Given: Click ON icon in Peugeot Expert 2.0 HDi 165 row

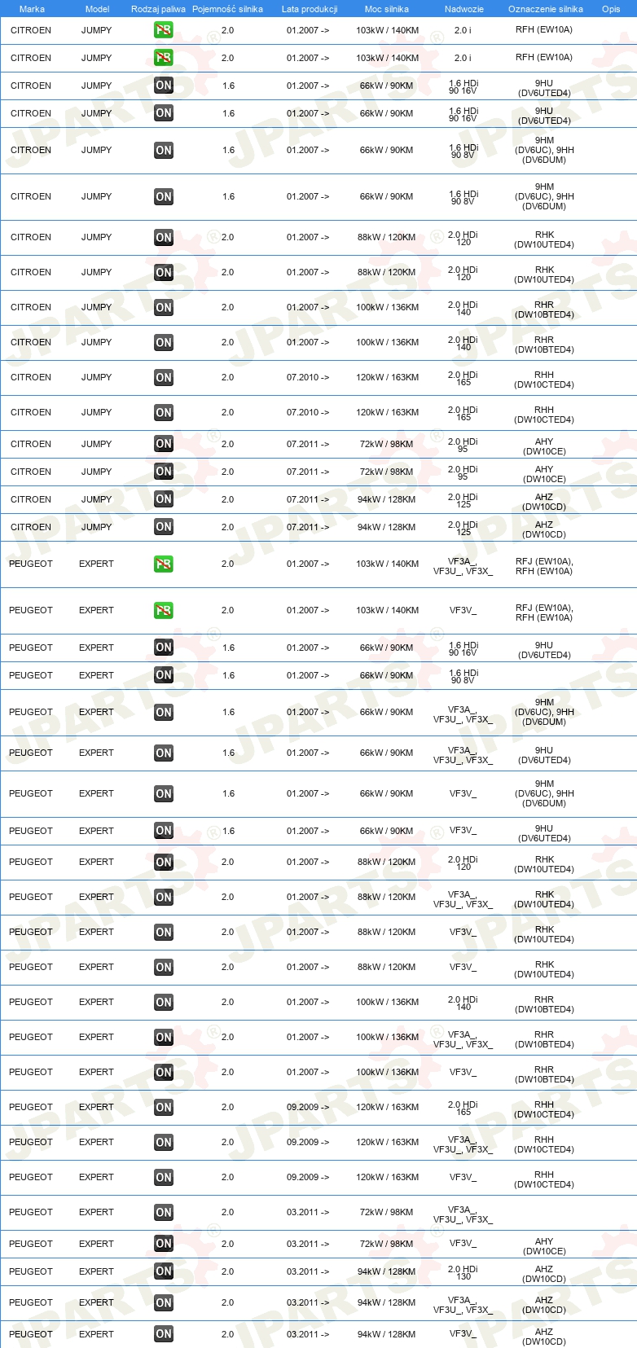Looking at the screenshot, I should click(x=164, y=1107).
